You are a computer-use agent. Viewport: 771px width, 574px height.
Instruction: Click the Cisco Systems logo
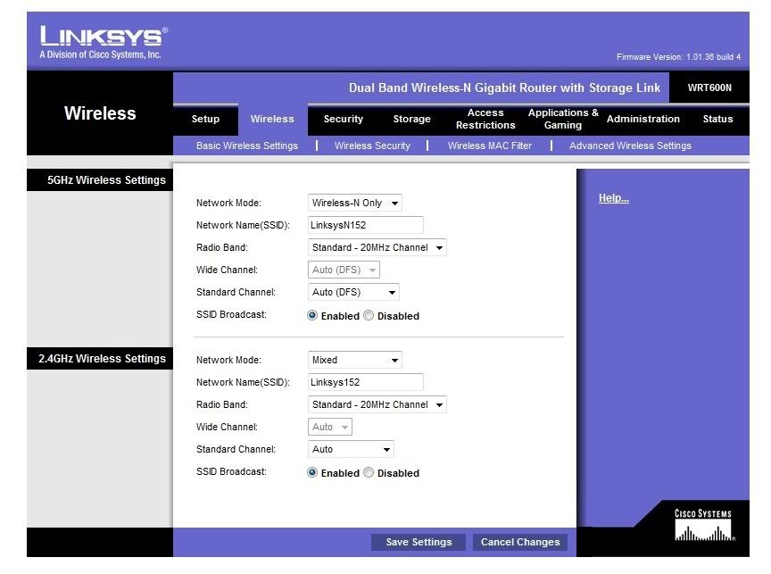pyautogui.click(x=703, y=525)
